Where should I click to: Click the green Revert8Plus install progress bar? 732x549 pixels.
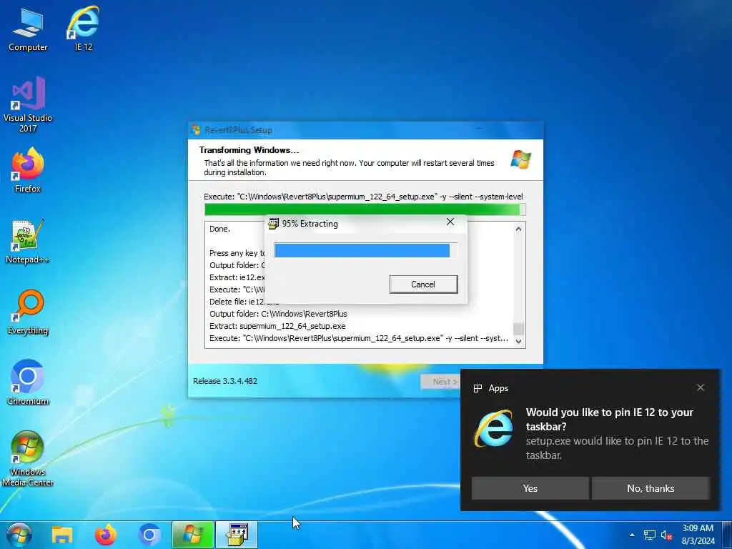[365, 209]
